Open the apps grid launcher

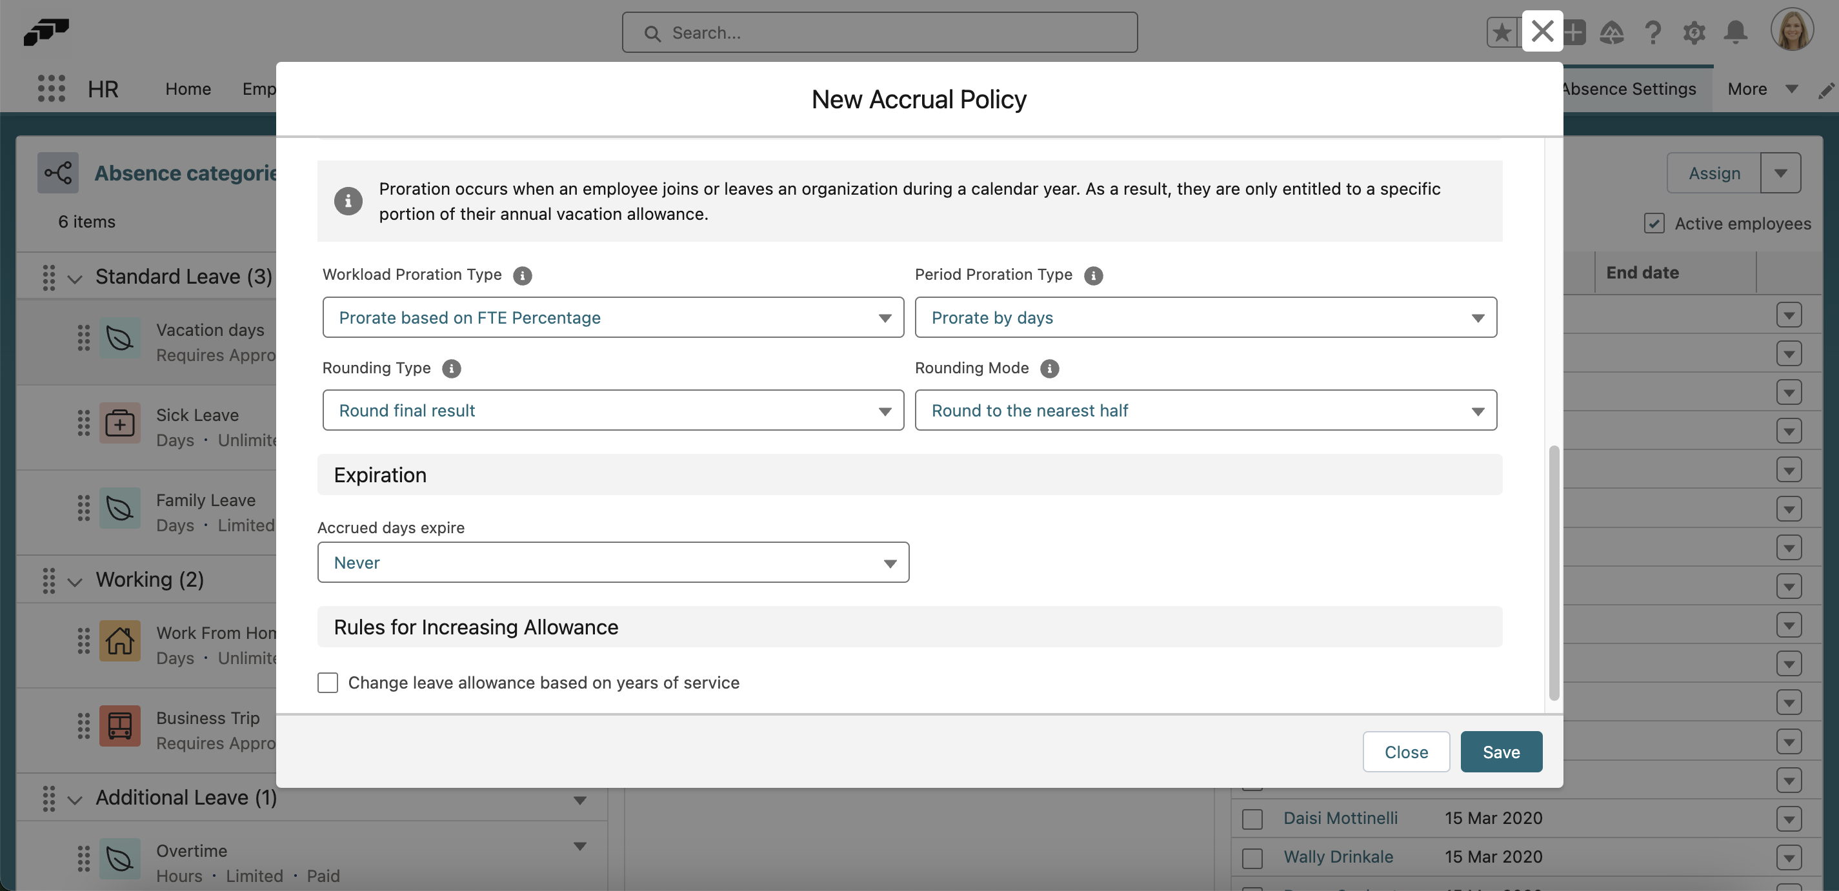click(50, 88)
